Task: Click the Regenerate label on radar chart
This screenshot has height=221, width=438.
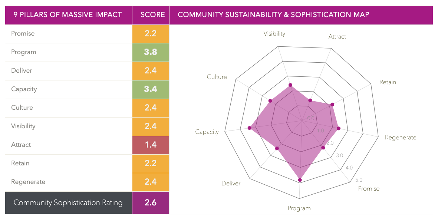Action: point(401,138)
